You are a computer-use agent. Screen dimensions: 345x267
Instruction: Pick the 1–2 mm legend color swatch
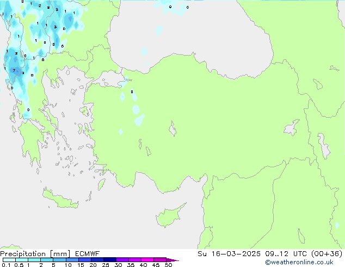click(x=34, y=260)
